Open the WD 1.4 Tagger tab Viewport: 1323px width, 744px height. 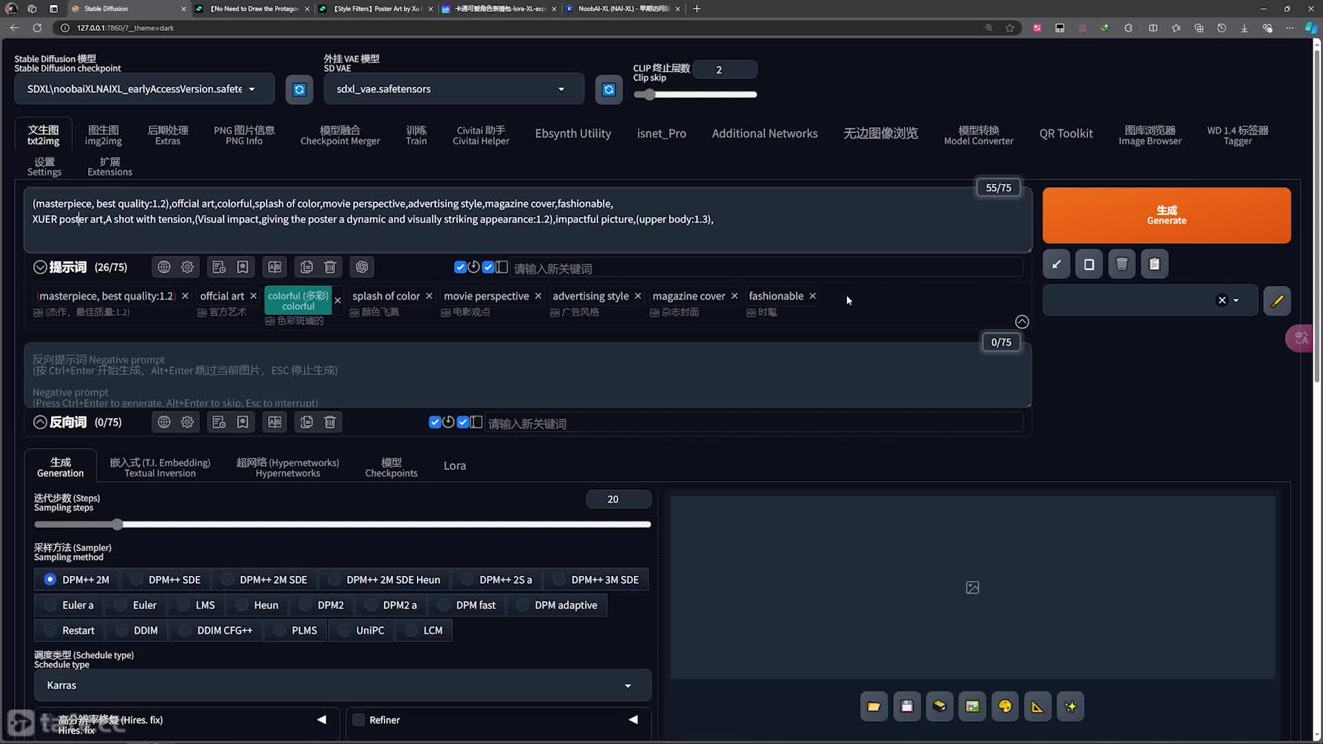(1238, 135)
